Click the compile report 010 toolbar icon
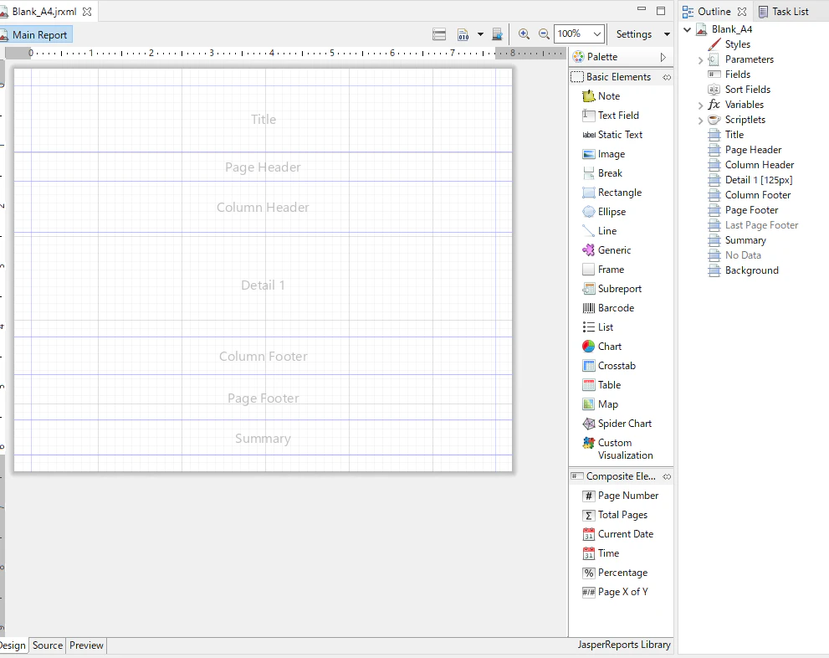 click(463, 34)
